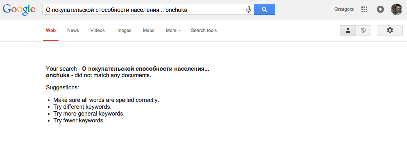Select the Web tab
The height and width of the screenshot is (145, 407).
coord(51,31)
